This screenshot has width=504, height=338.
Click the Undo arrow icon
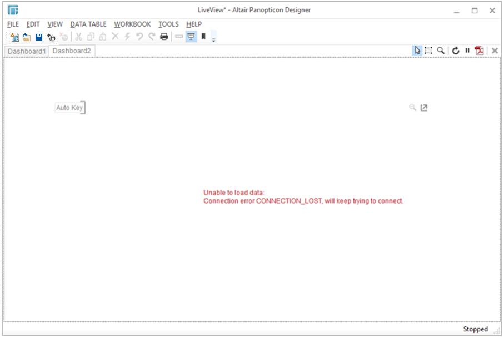click(x=139, y=37)
